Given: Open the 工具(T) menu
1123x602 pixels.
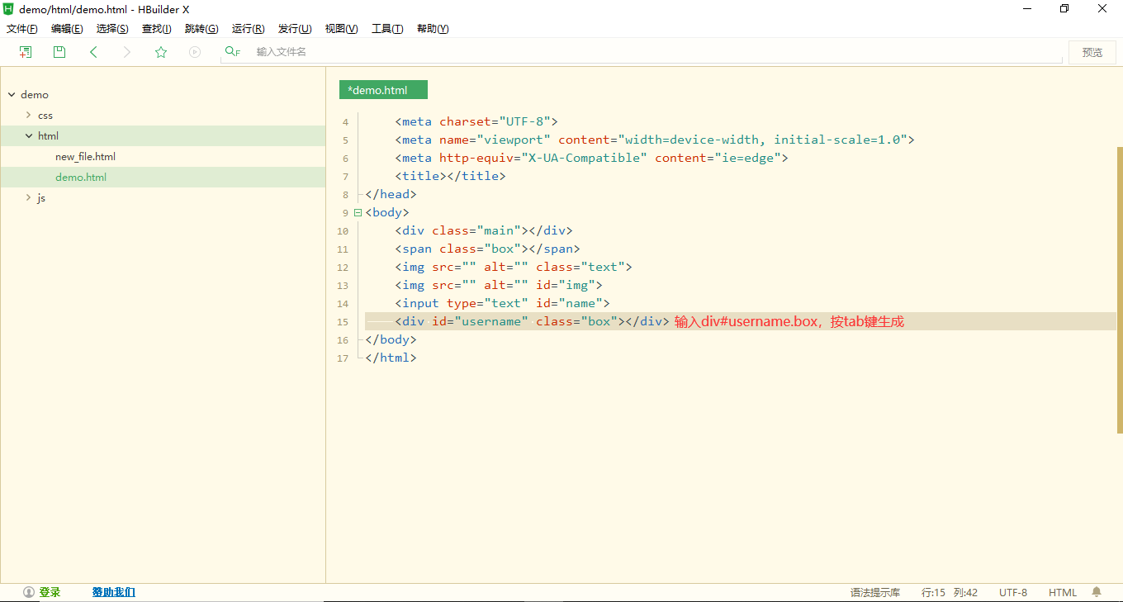Looking at the screenshot, I should (x=387, y=29).
